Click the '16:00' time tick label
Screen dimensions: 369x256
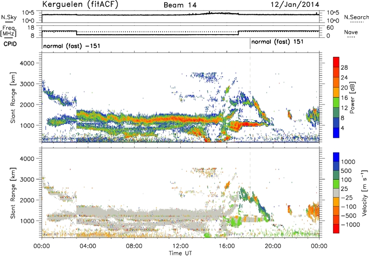coord(226,246)
